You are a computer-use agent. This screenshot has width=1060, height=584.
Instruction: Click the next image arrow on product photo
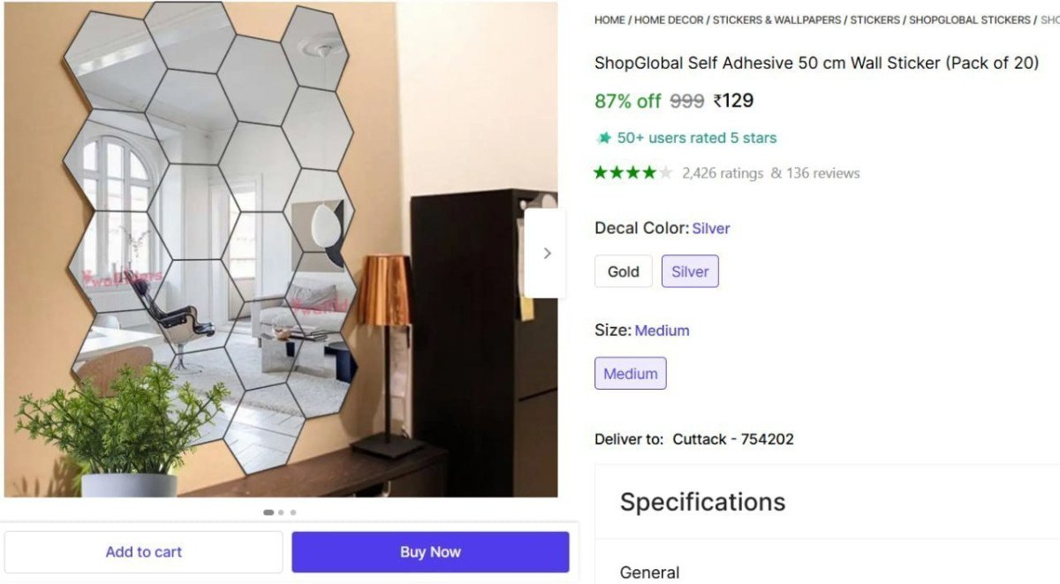pos(547,254)
